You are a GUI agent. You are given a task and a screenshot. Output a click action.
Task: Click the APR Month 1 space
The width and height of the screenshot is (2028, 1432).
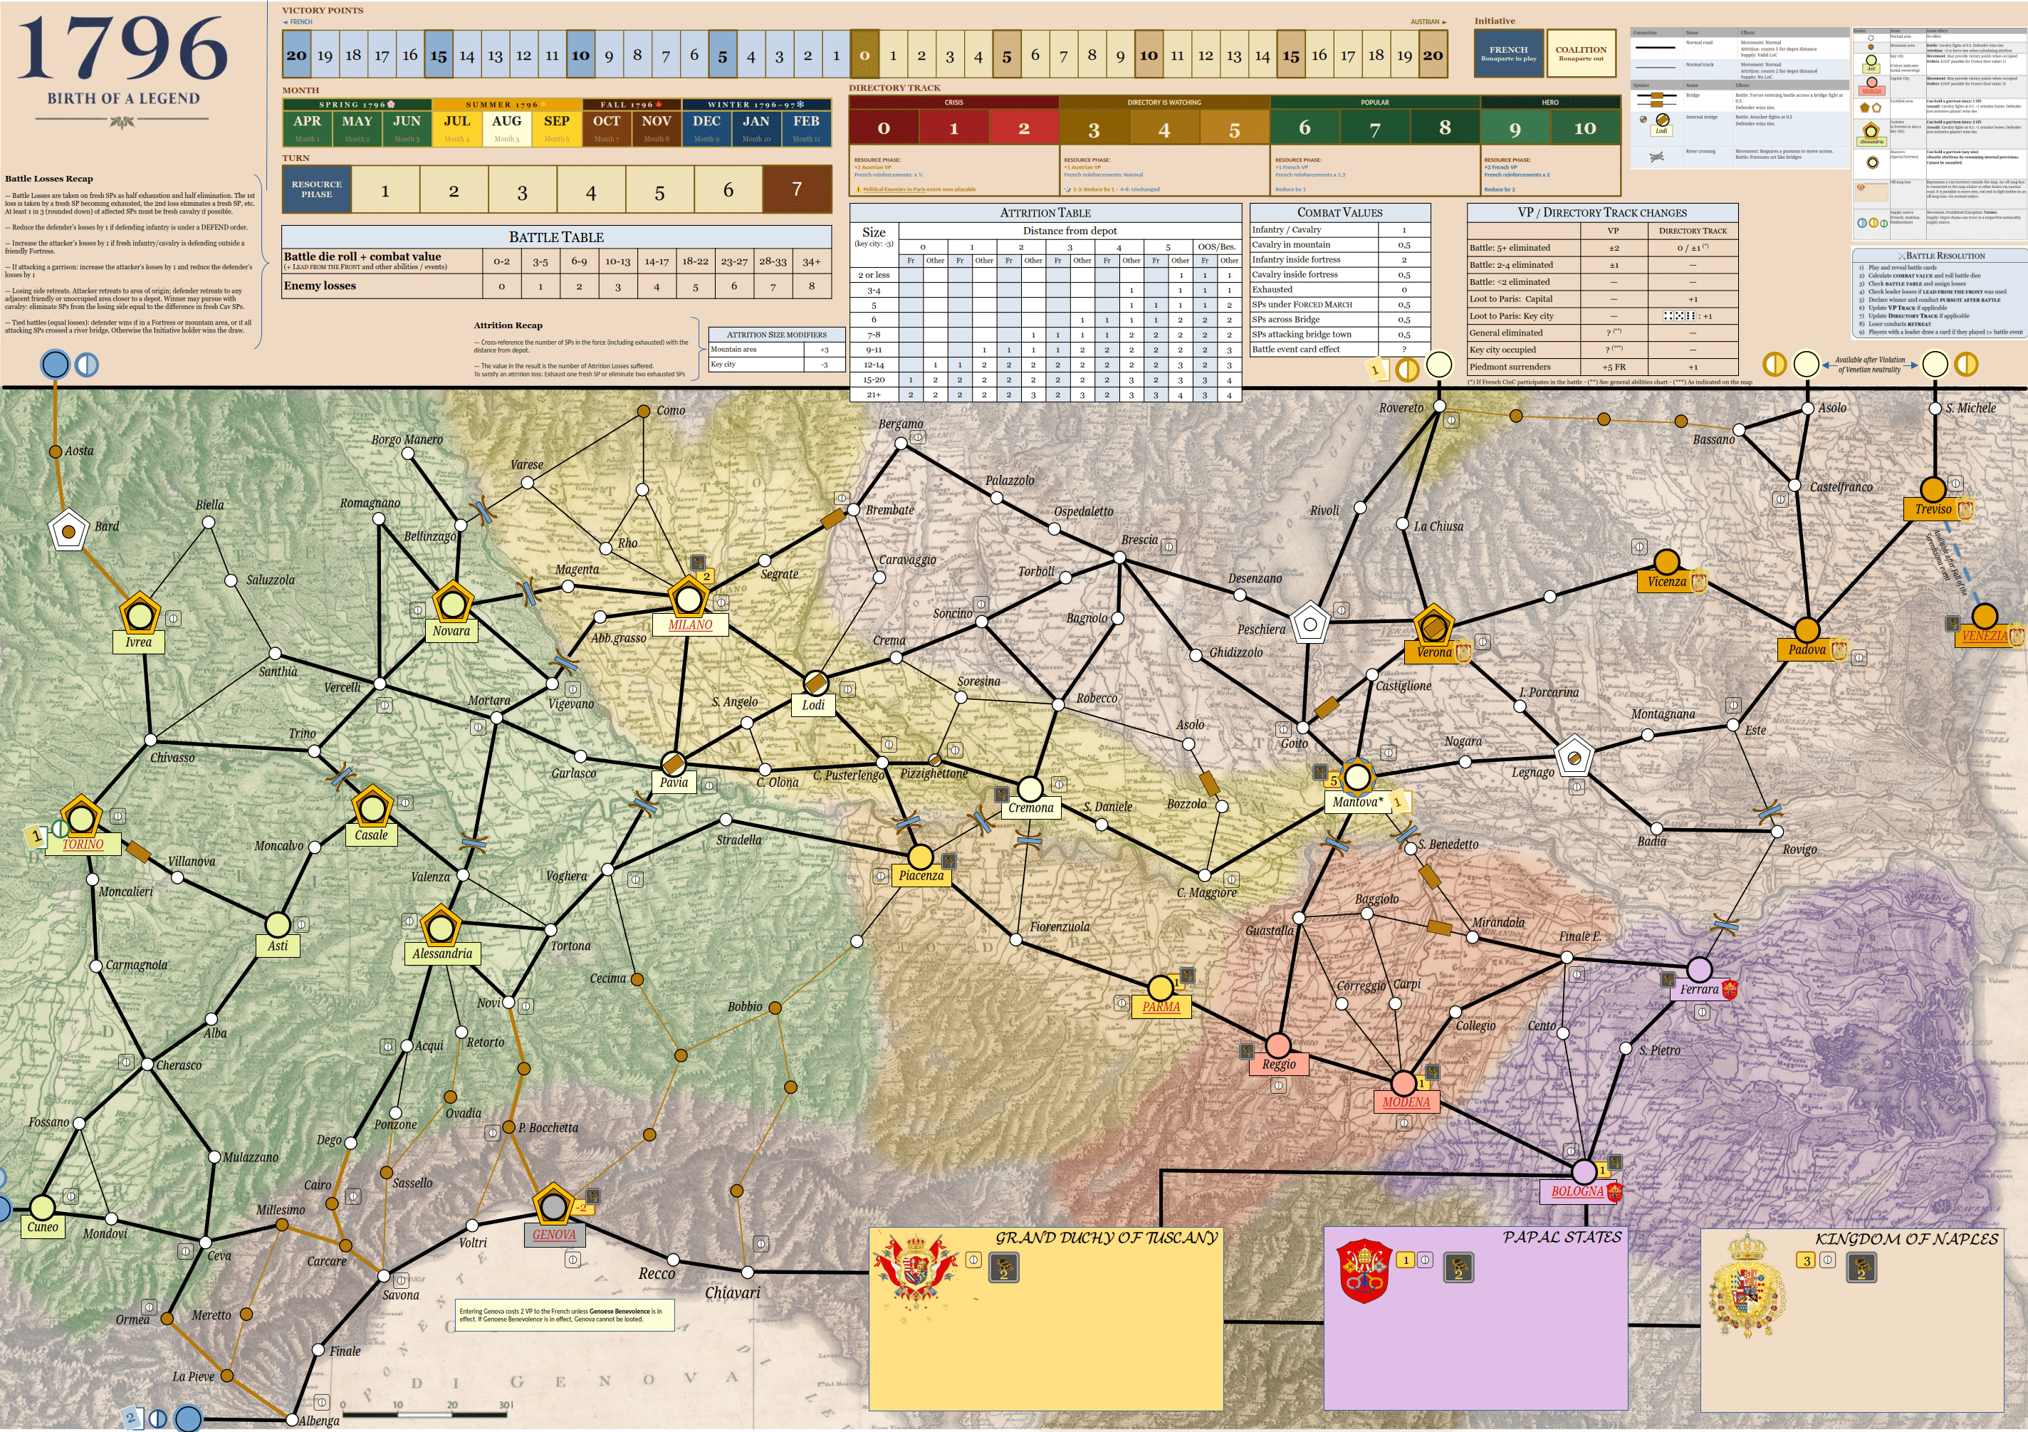(308, 127)
